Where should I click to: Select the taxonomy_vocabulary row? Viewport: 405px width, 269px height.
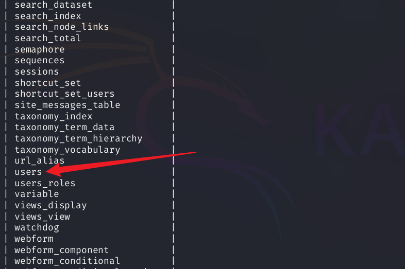click(67, 150)
